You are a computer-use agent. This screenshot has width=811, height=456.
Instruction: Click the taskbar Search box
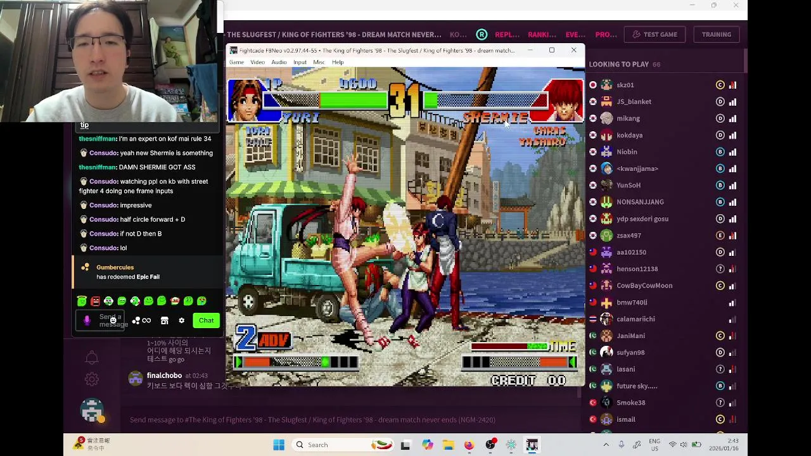click(x=344, y=445)
